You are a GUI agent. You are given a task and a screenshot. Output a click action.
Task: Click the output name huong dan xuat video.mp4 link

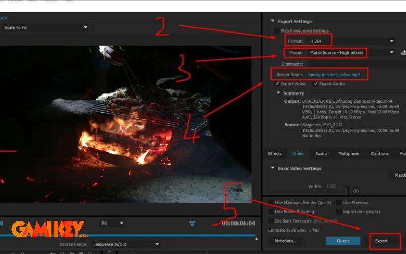coord(334,75)
